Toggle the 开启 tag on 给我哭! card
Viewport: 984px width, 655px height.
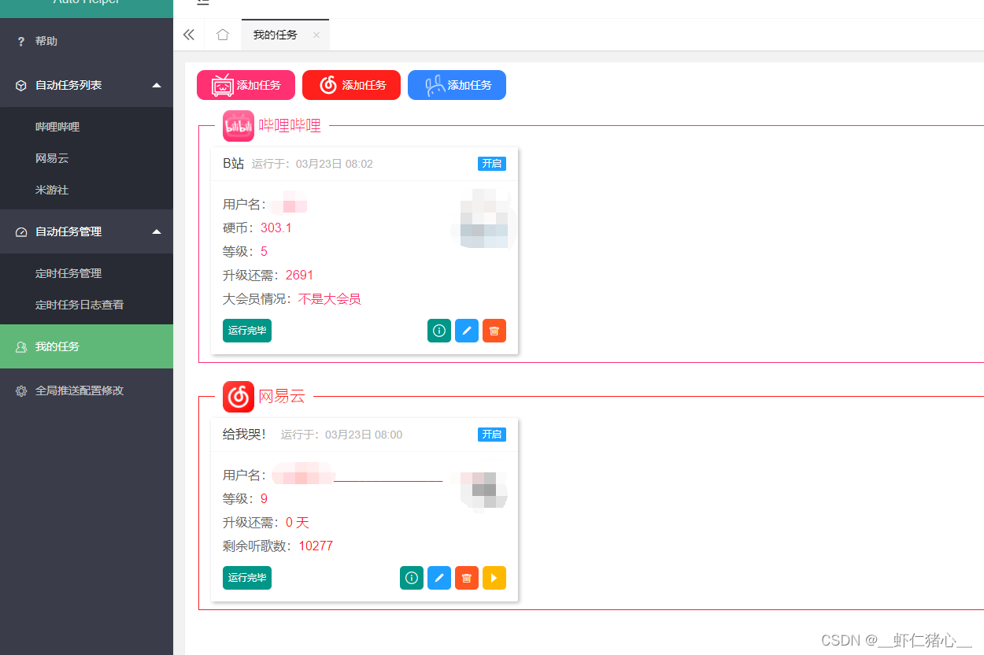coord(492,435)
